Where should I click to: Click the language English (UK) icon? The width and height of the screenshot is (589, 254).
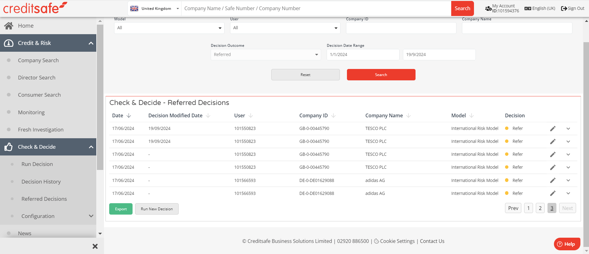pyautogui.click(x=528, y=8)
